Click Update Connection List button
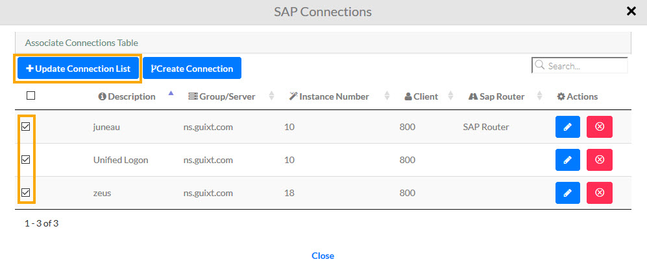 [78, 69]
